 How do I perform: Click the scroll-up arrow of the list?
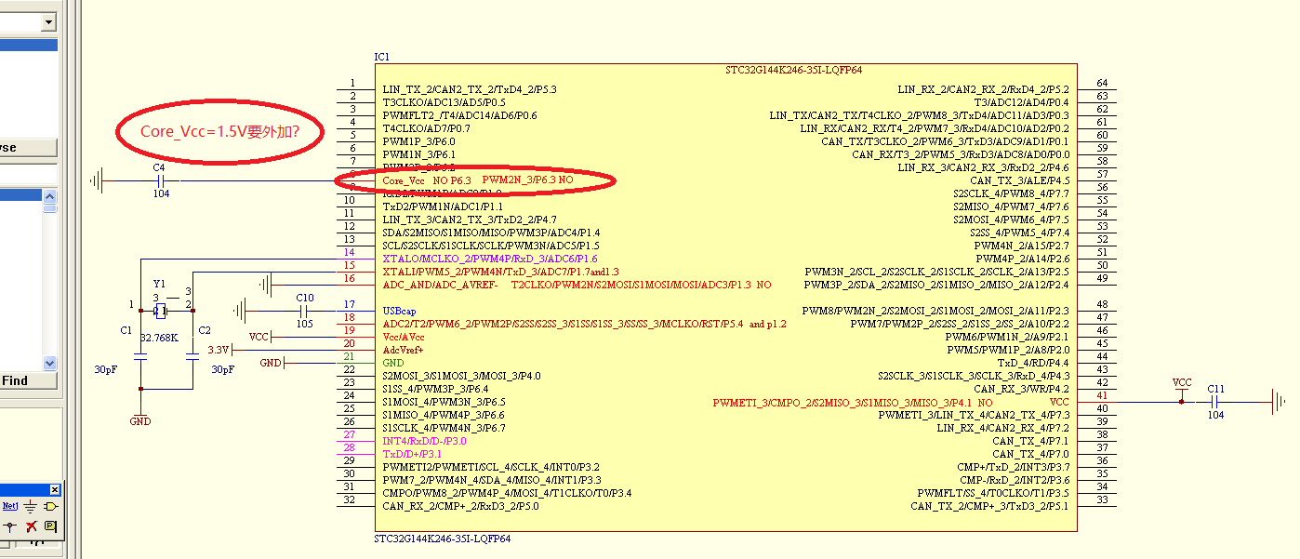[x=49, y=194]
